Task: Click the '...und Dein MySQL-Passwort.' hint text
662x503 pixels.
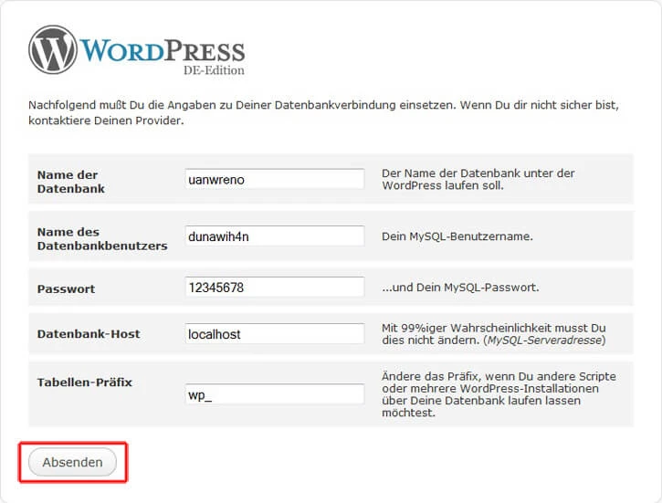Action: pos(460,288)
